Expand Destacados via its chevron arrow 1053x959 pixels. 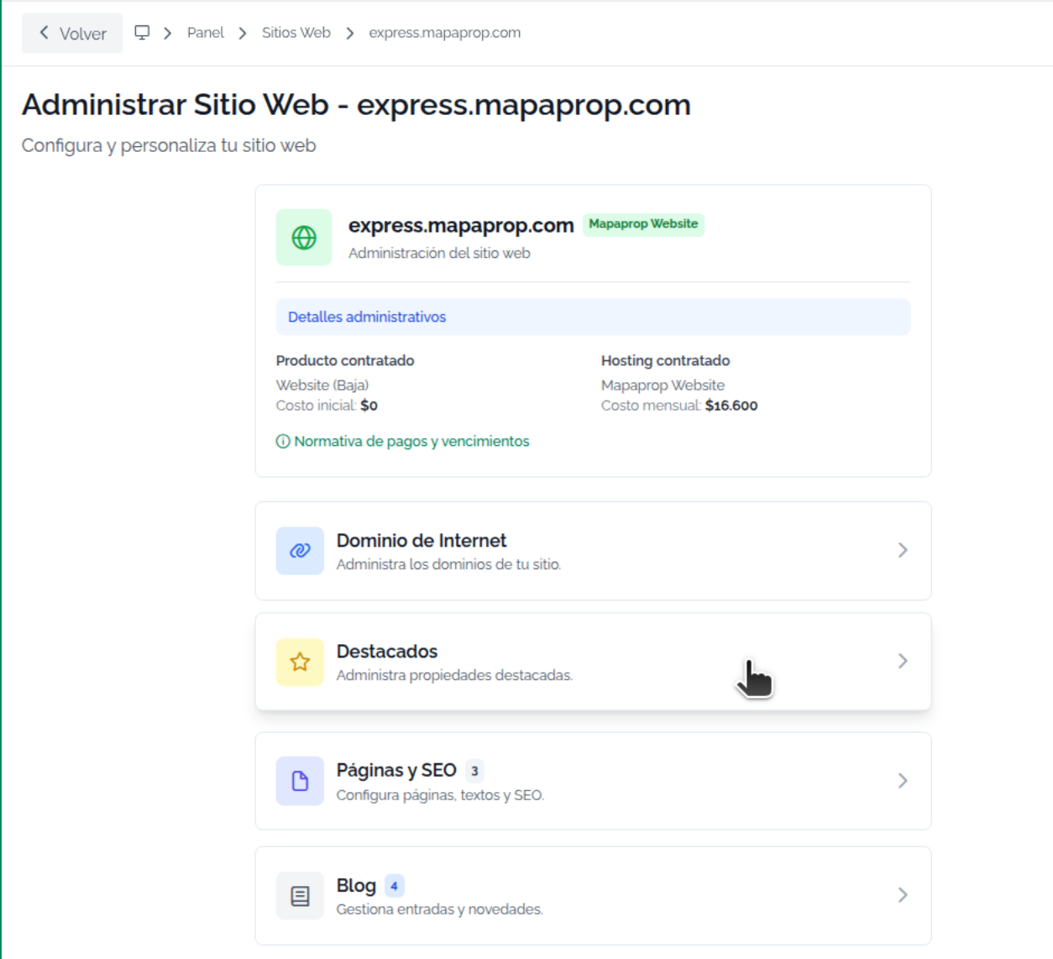coord(903,661)
